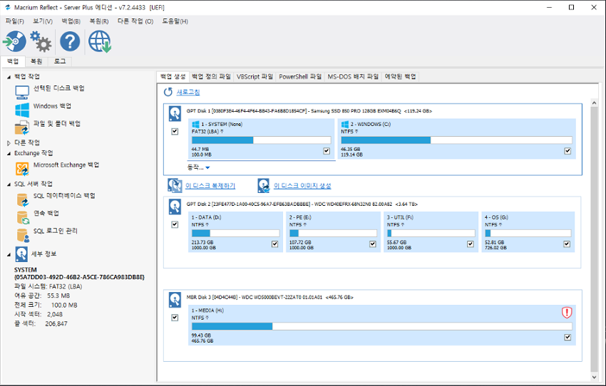Collapse the Exchange 작업 tree section
Screen dimensions: 606x386
(9, 154)
